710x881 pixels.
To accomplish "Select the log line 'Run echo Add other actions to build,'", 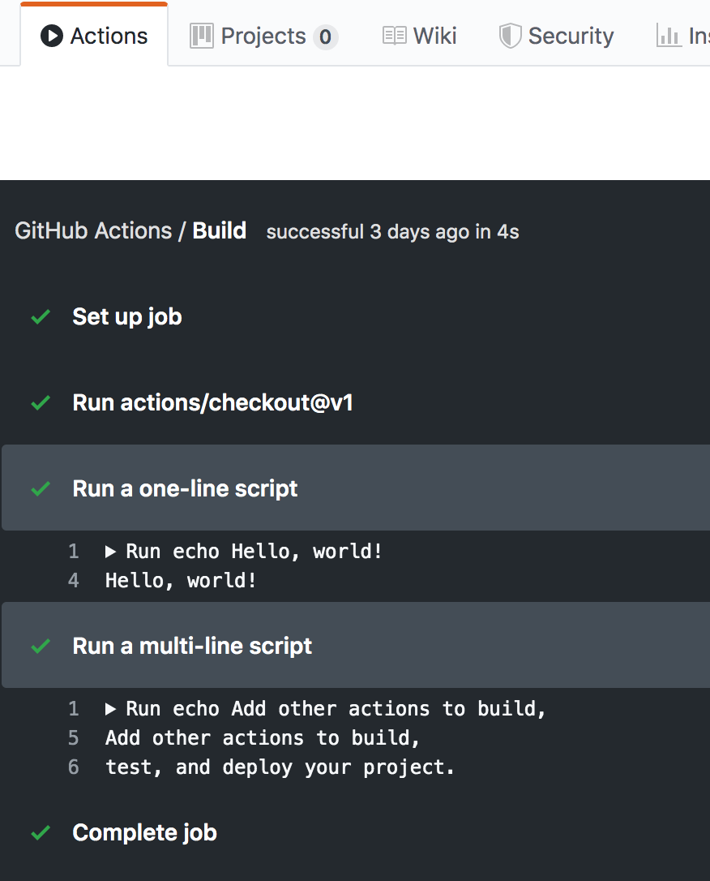I will [x=336, y=708].
